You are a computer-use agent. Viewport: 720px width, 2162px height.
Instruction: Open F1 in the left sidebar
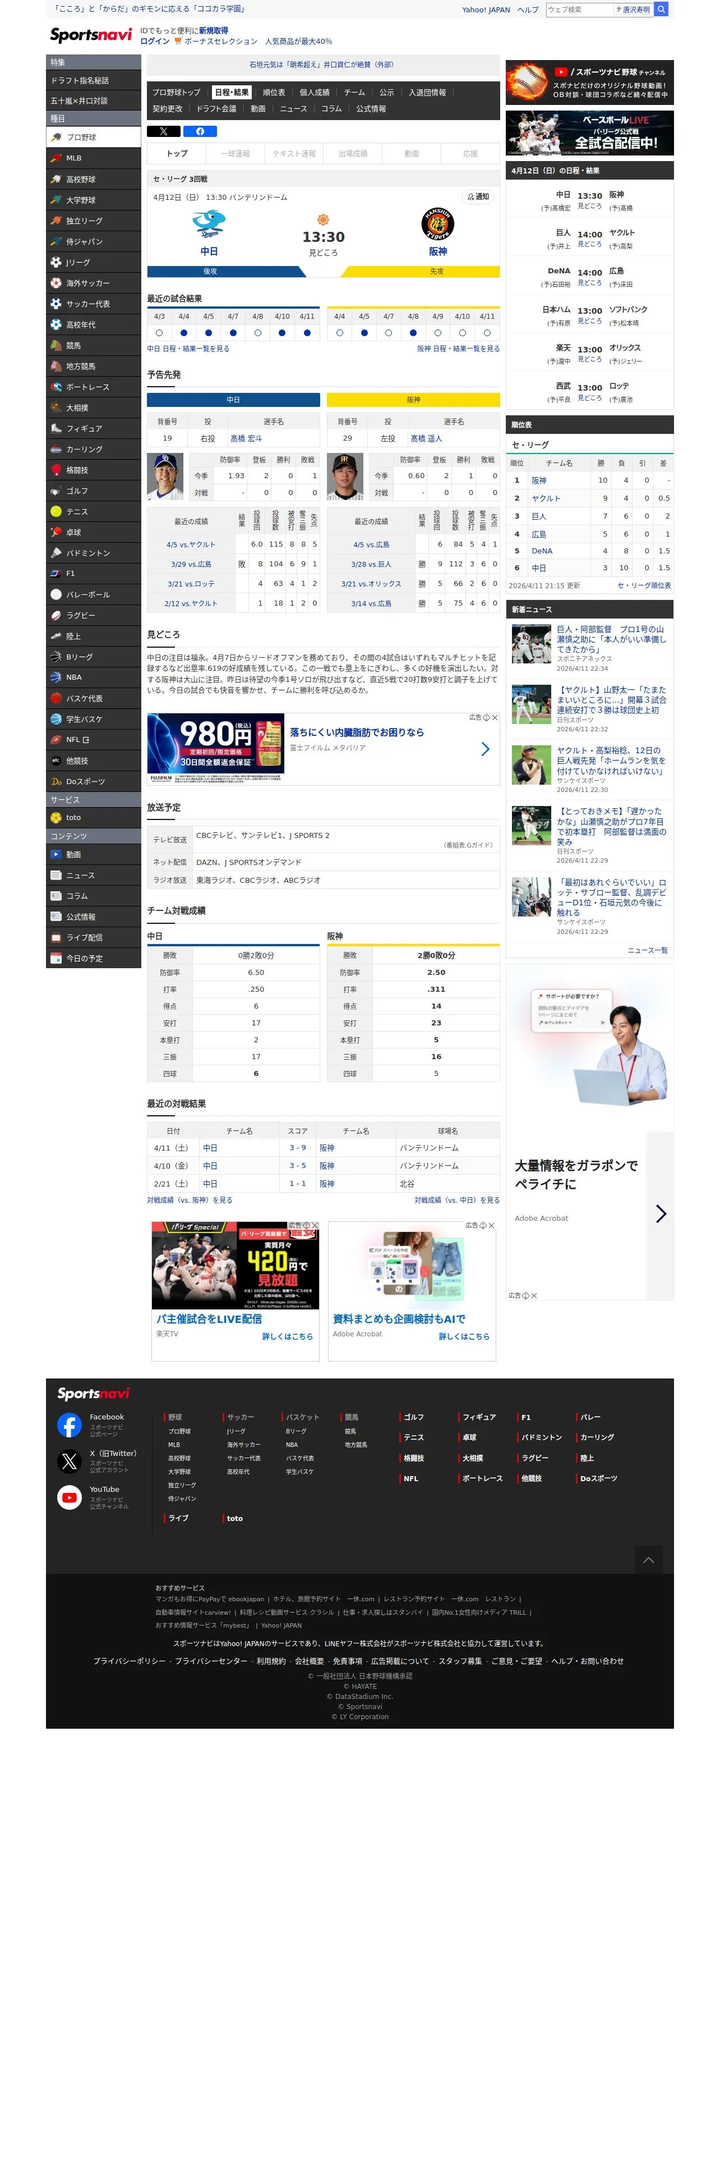(93, 573)
